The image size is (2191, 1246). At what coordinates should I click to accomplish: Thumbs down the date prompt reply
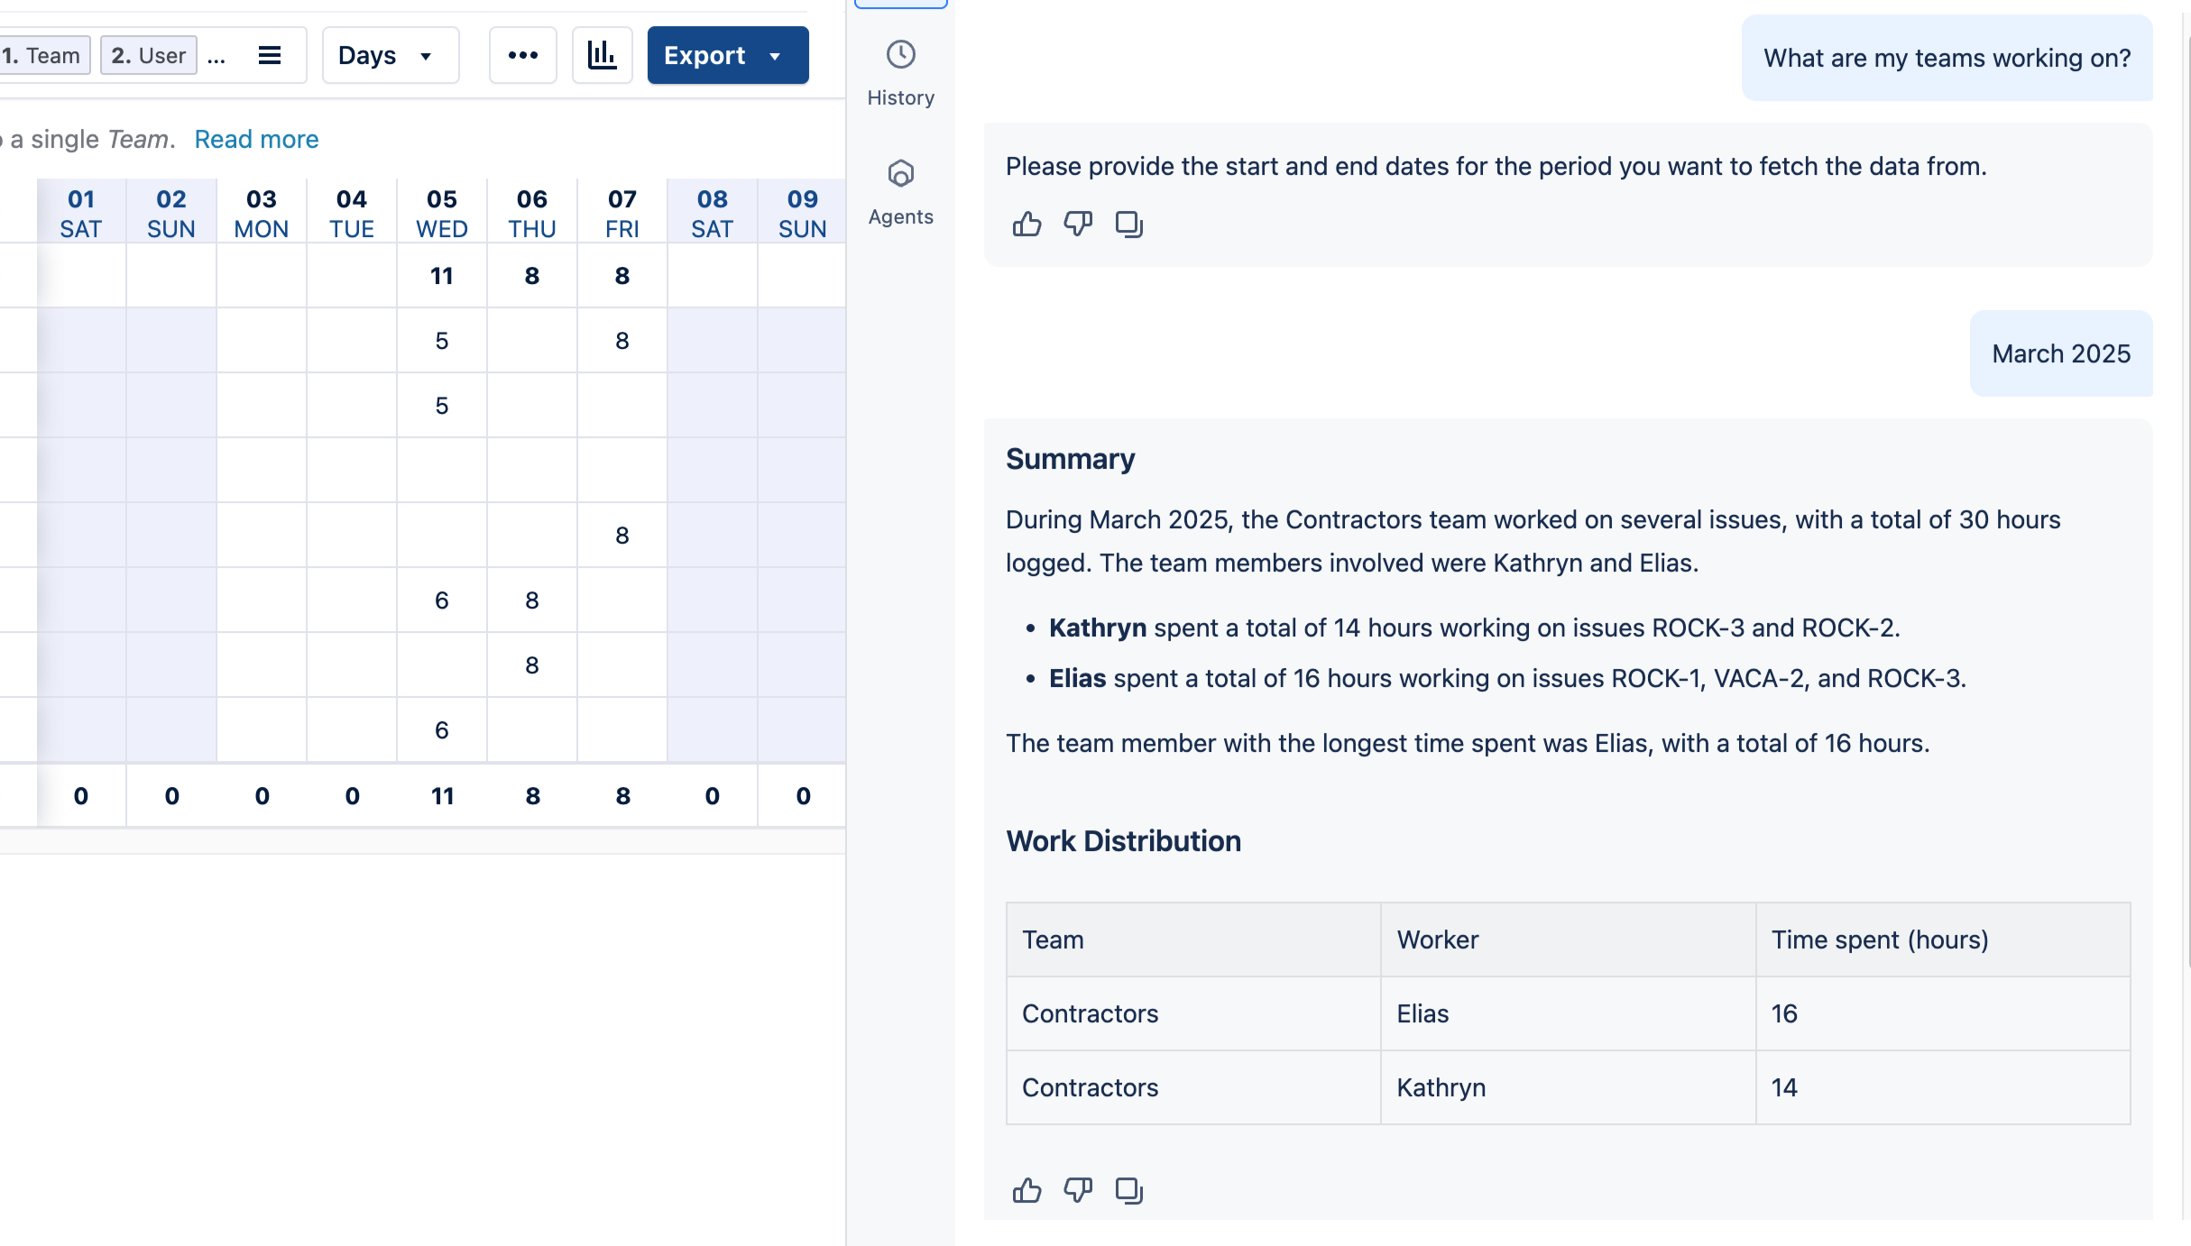pos(1077,224)
